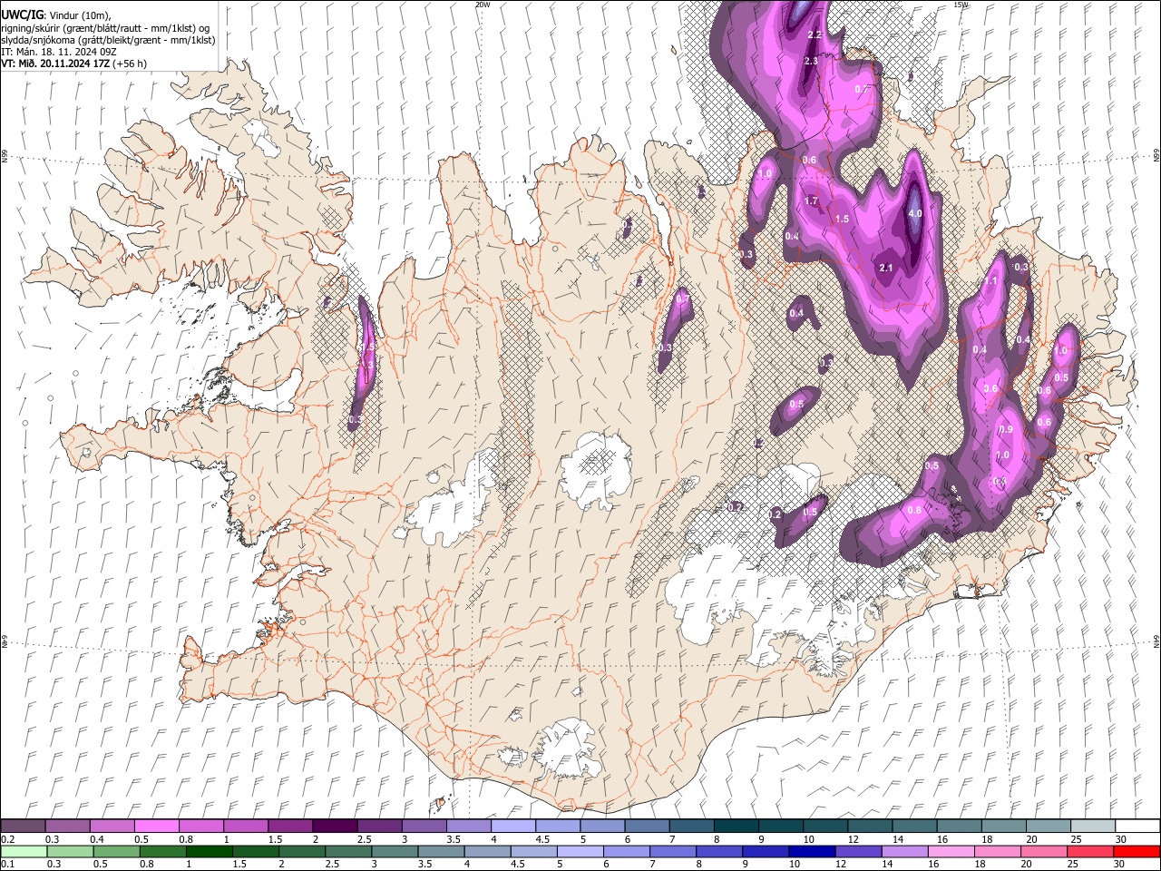The height and width of the screenshot is (871, 1161).
Task: Click the '2.1' snowfall value on the map
Action: pos(886,268)
